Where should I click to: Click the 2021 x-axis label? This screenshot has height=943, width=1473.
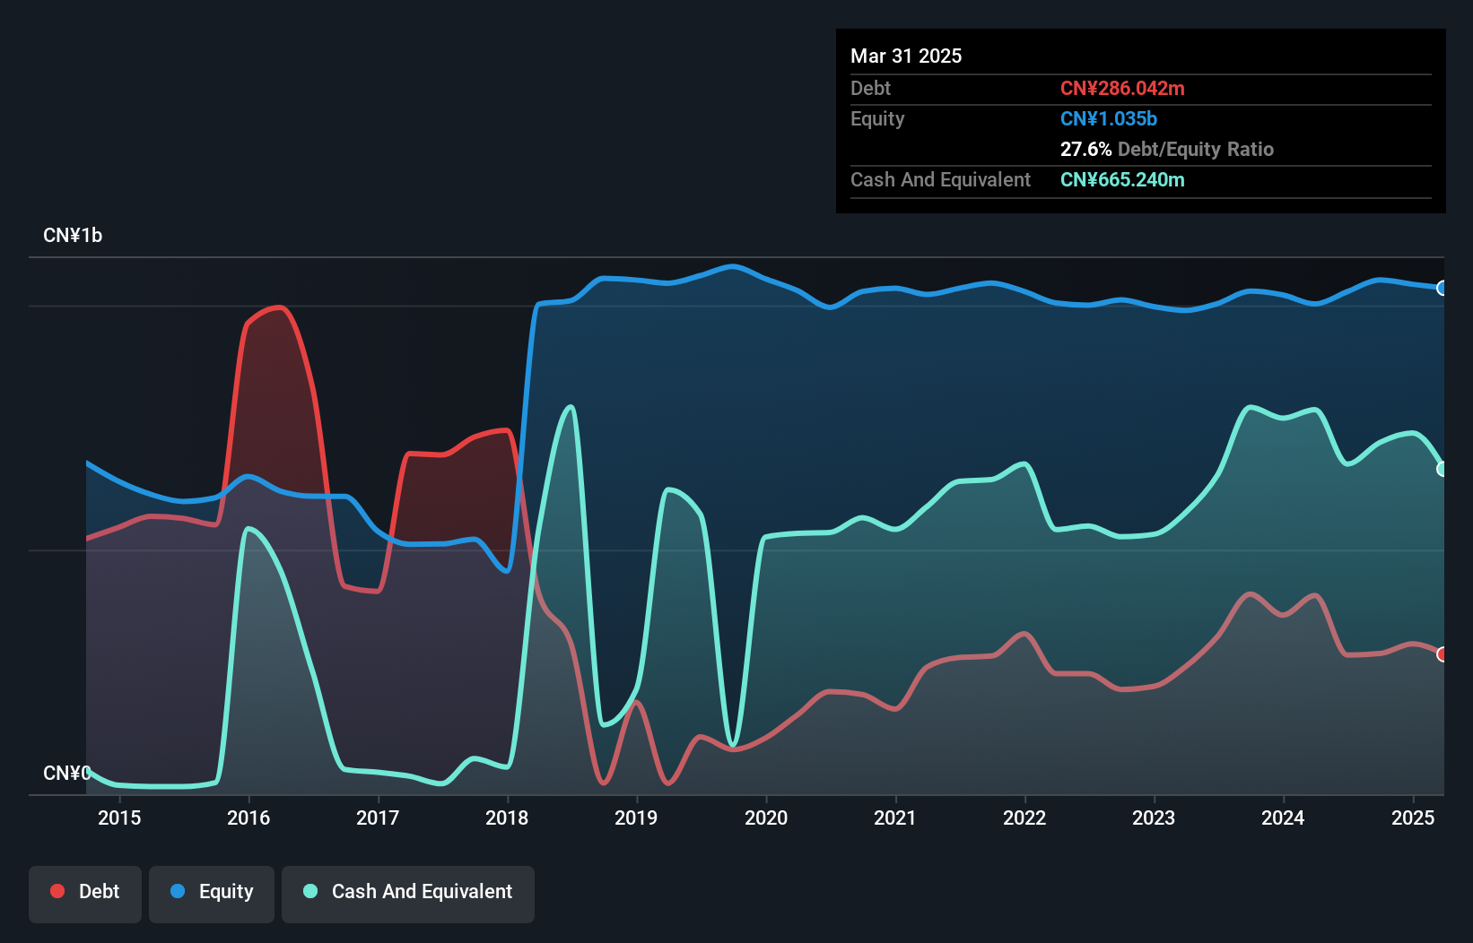895,818
